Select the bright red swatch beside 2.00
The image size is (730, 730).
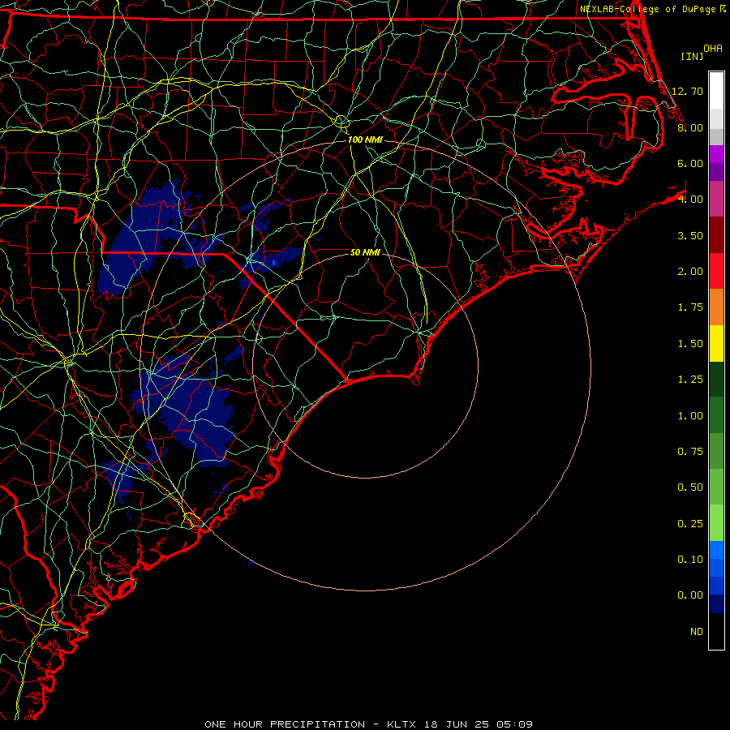pyautogui.click(x=716, y=271)
